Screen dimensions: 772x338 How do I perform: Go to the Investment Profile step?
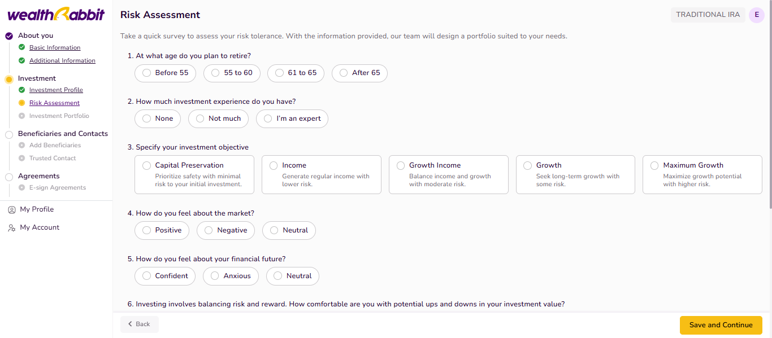56,90
